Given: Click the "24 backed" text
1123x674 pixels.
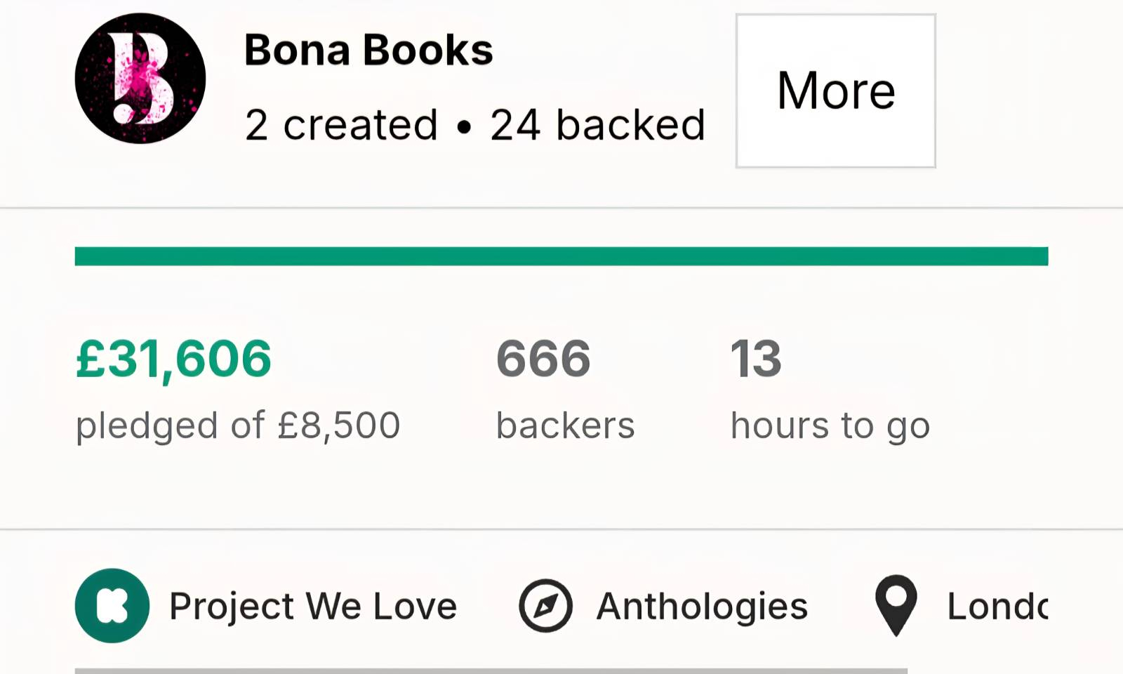Looking at the screenshot, I should 597,125.
